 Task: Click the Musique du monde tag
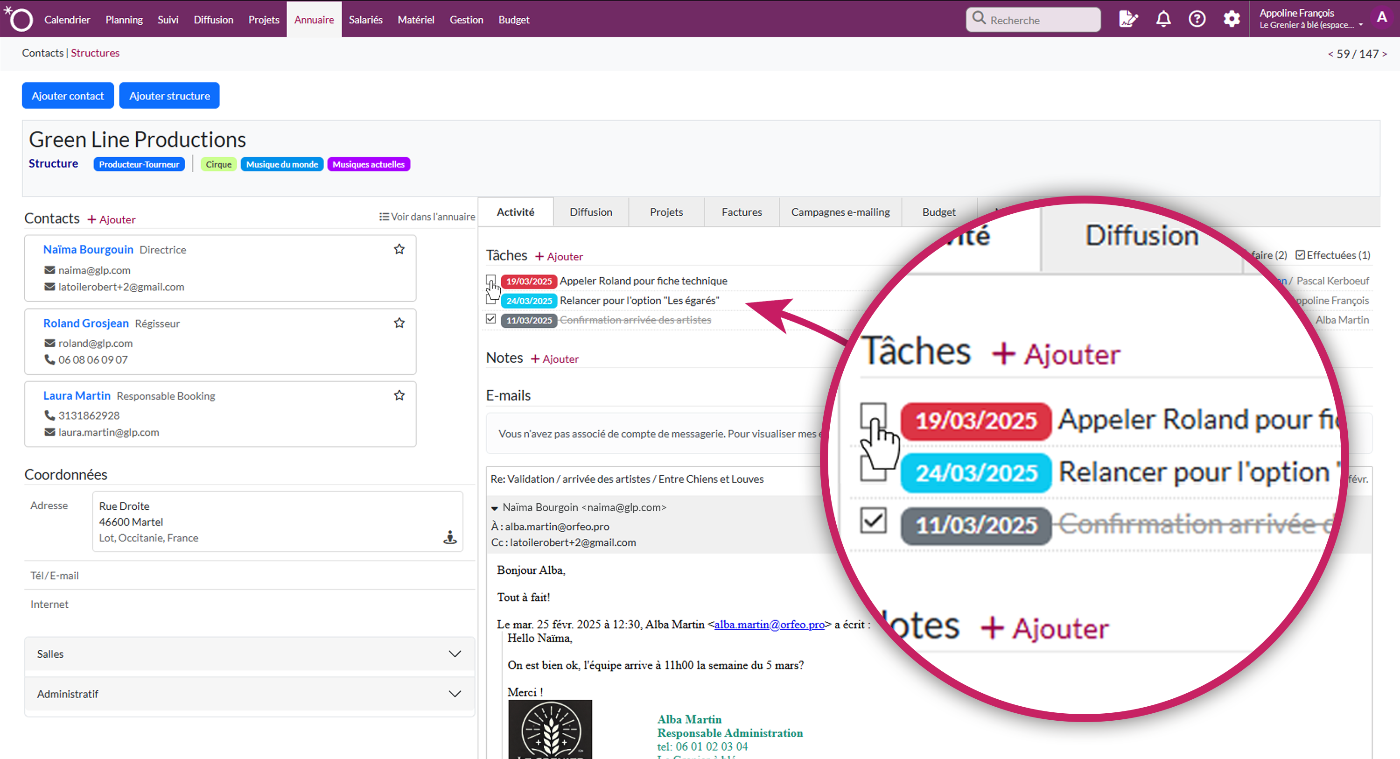click(x=282, y=164)
